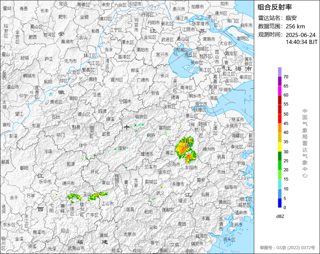Click the observation date 2025-06-24
320x254 pixels.
click(300, 35)
